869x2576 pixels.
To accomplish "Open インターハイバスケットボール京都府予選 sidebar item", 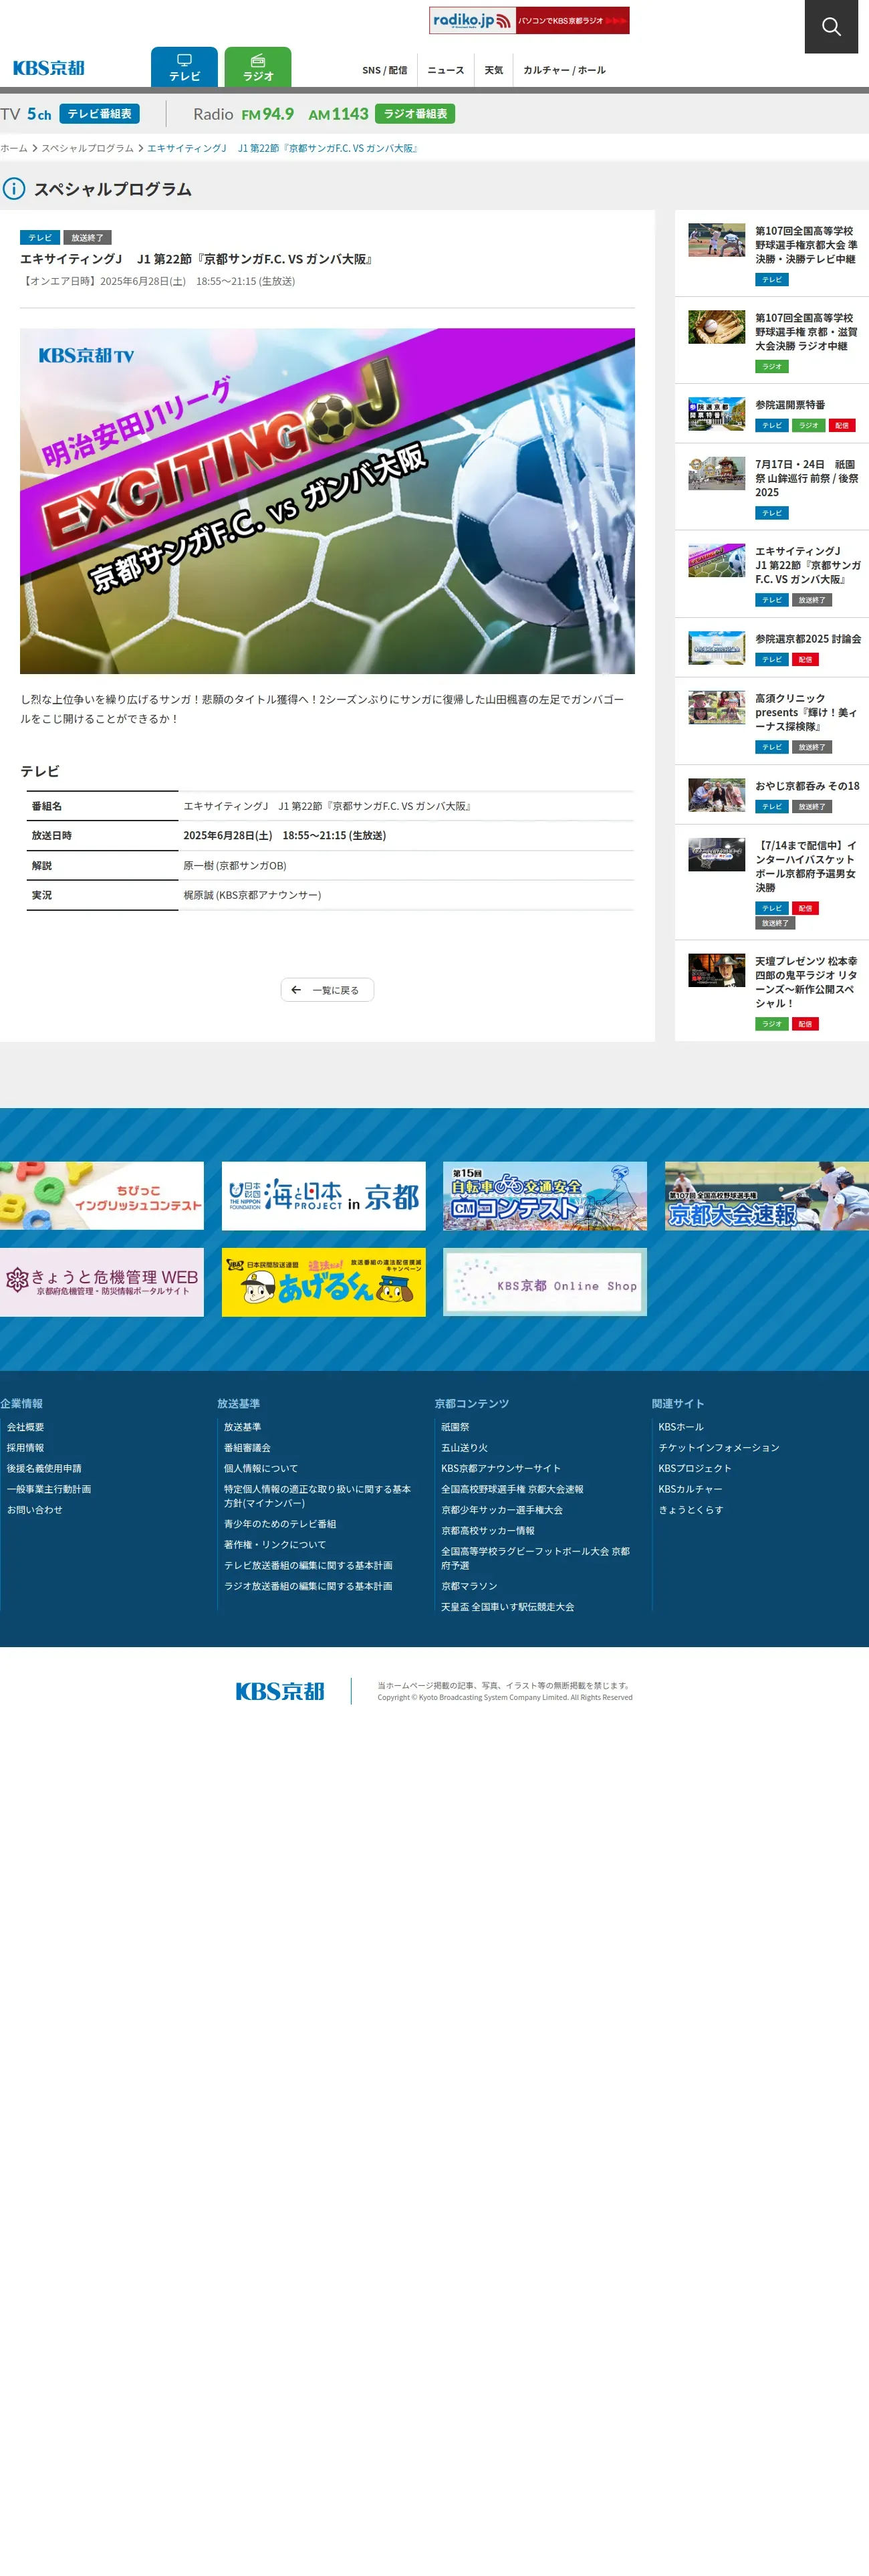I will click(x=771, y=882).
